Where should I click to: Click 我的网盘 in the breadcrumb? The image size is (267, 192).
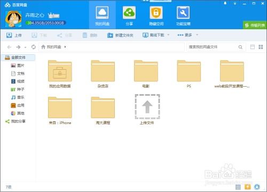[54, 47]
